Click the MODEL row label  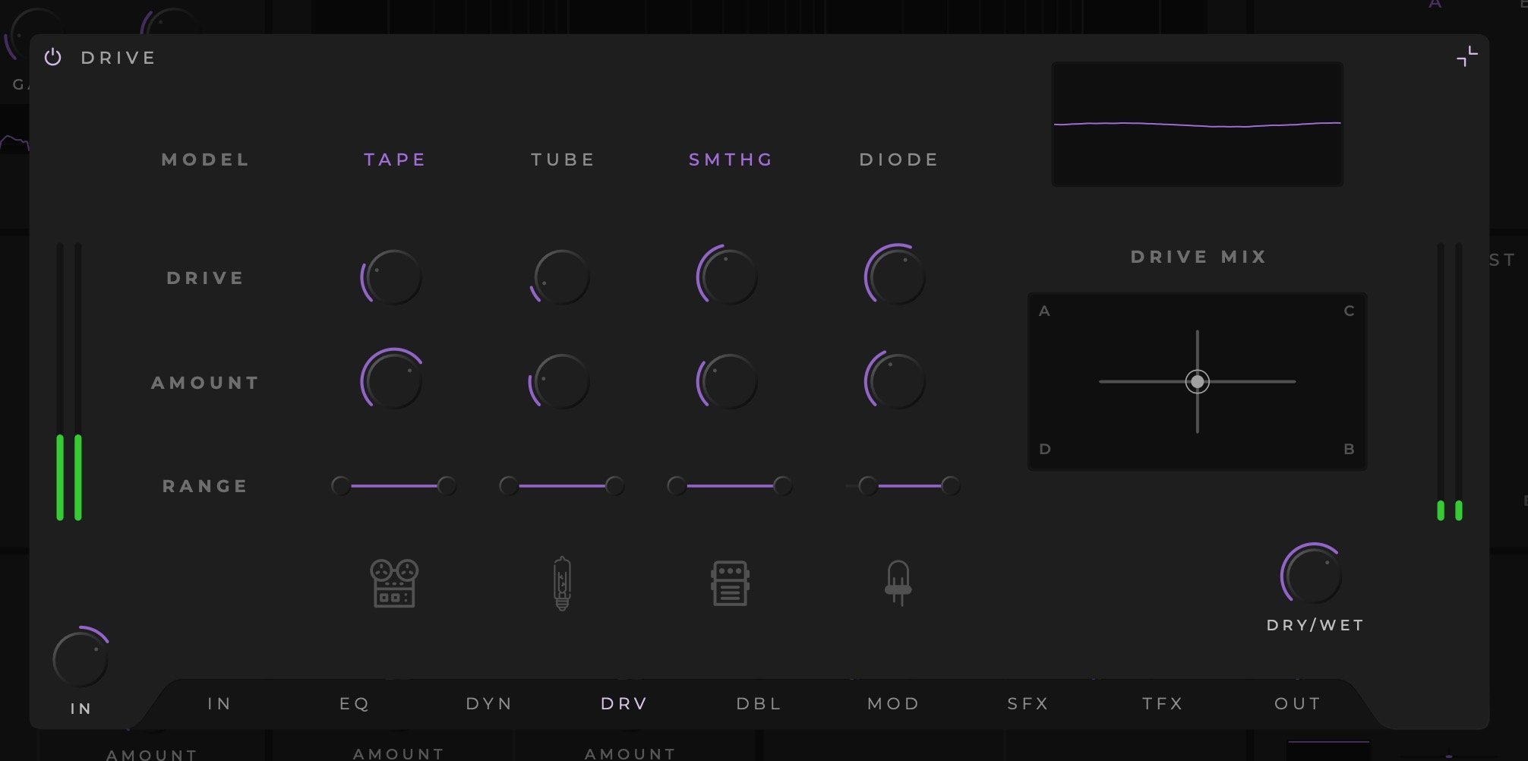coord(206,159)
